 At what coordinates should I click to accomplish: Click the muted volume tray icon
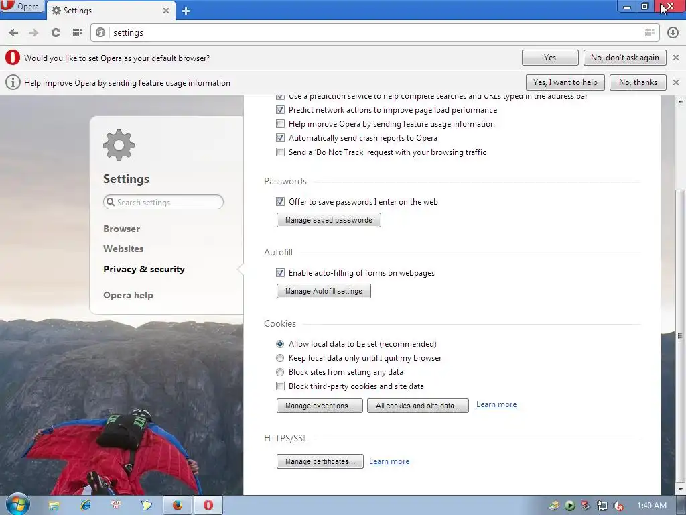(618, 506)
